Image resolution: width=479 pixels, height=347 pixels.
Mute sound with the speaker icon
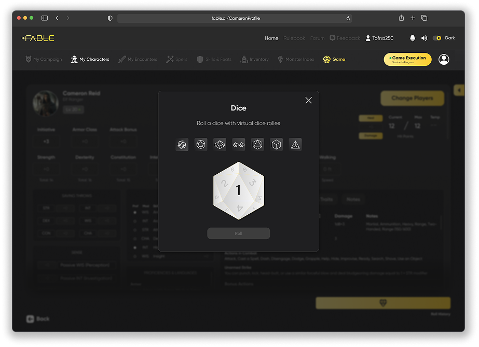[424, 38]
